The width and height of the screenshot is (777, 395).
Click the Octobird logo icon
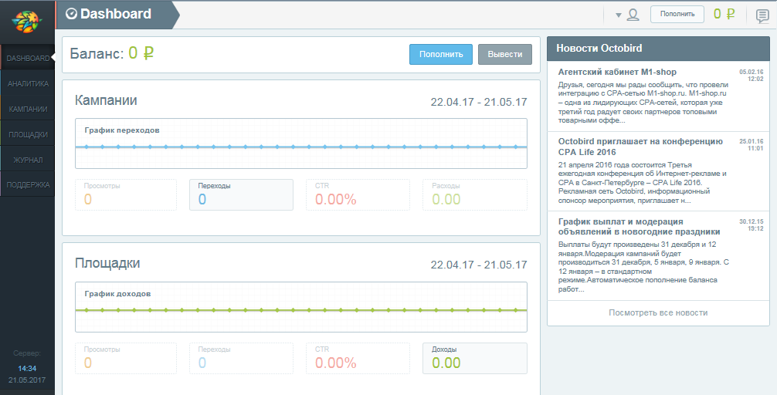(x=27, y=22)
